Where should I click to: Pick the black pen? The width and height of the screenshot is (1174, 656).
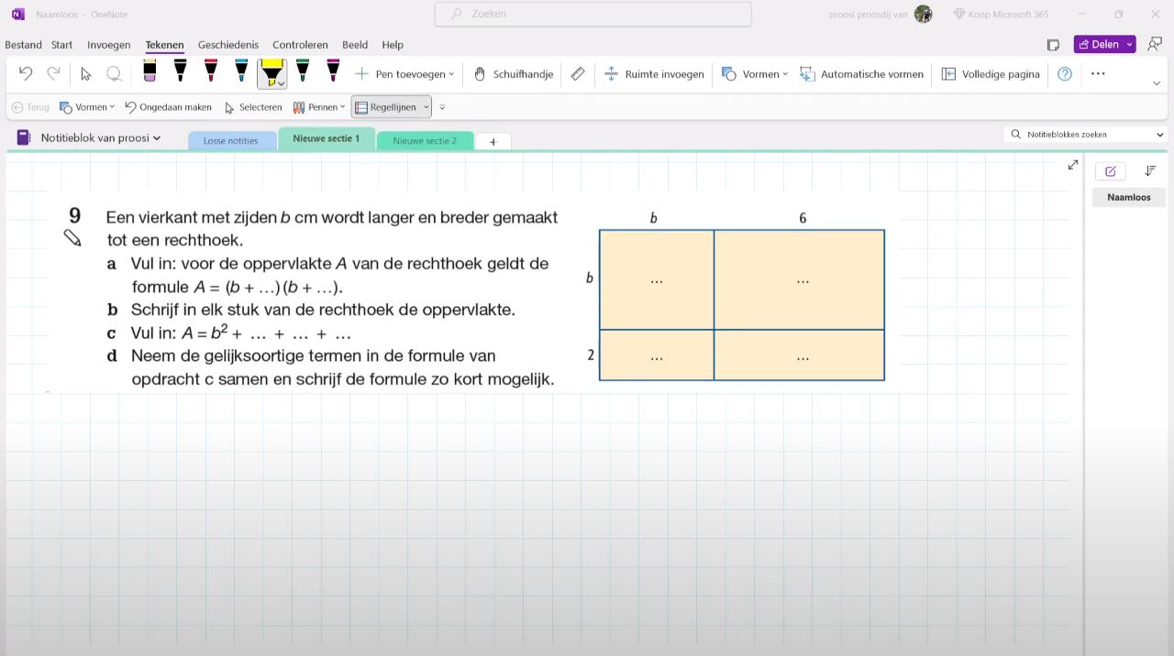[x=180, y=71]
